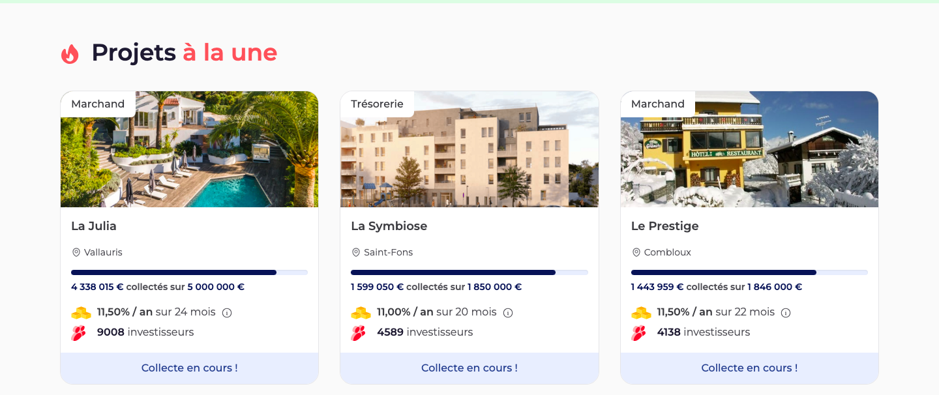
Task: Click the flame icon beside Projets heading
Action: pos(70,53)
